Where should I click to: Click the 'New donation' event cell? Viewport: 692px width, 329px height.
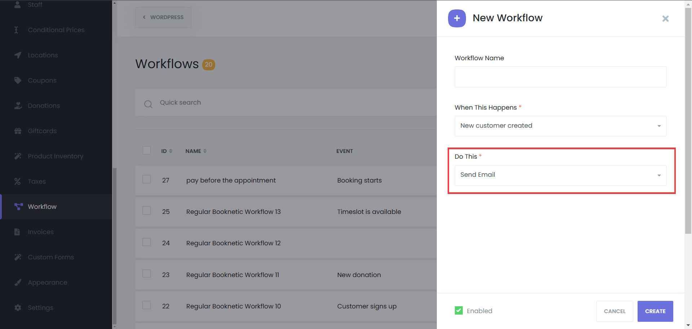(359, 275)
